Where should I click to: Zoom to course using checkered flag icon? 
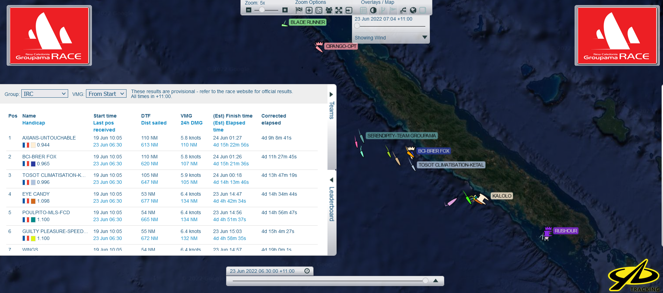click(299, 10)
